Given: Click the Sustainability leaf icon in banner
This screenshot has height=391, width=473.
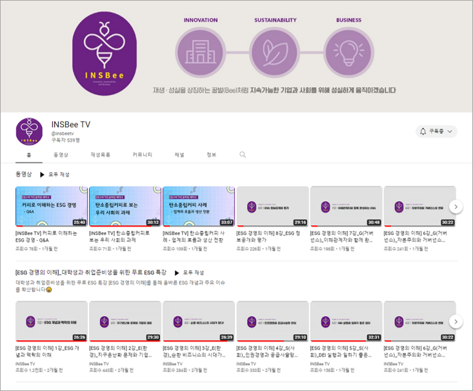Looking at the screenshot, I should (274, 53).
